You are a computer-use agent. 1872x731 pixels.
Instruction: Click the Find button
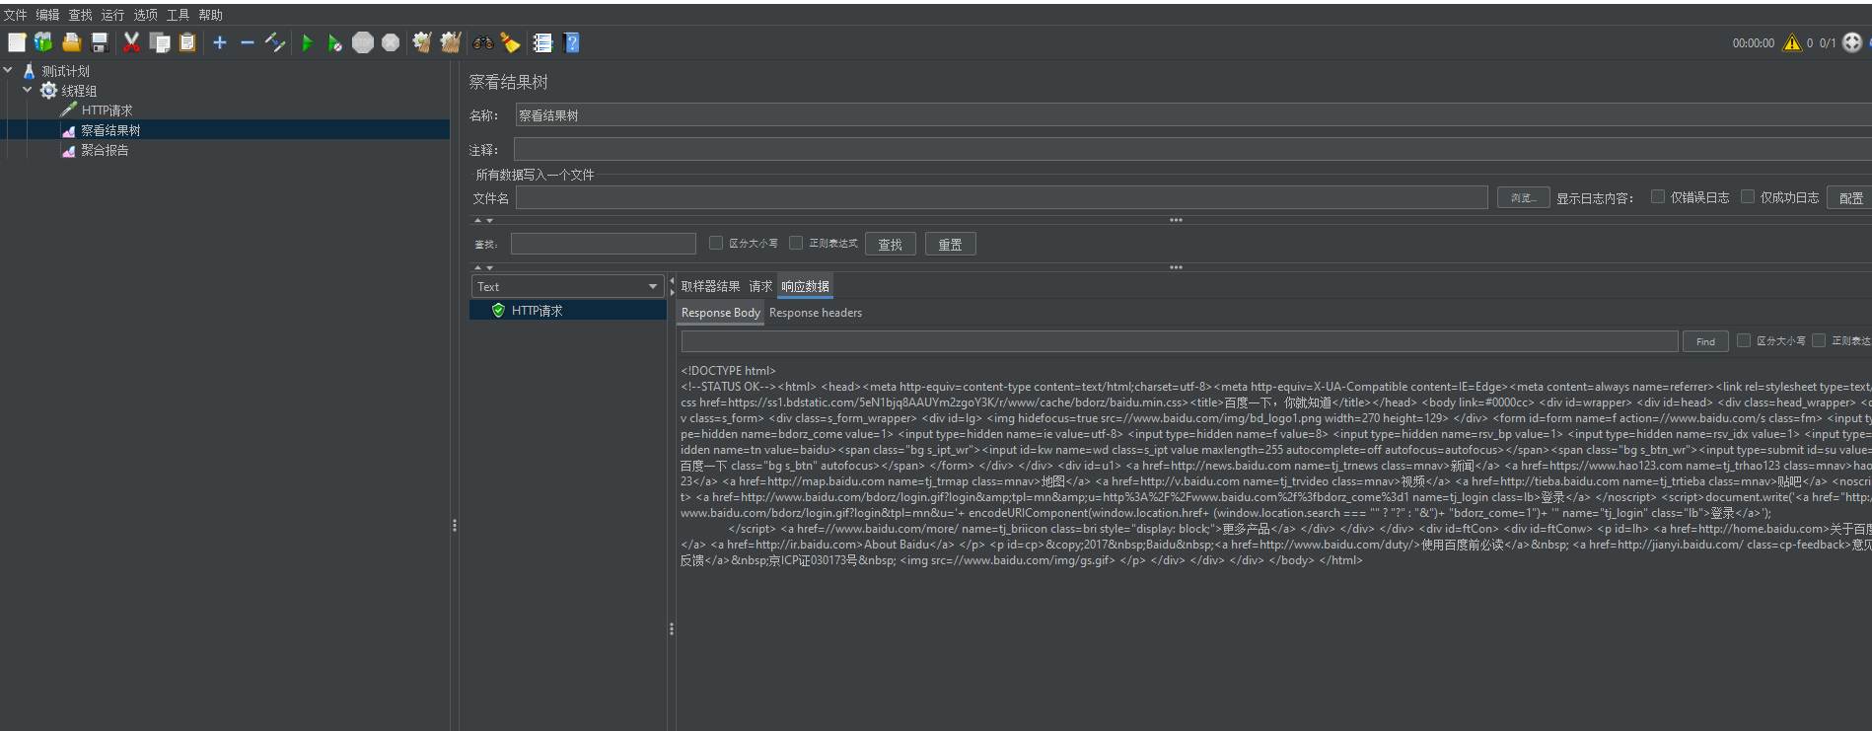point(1705,341)
